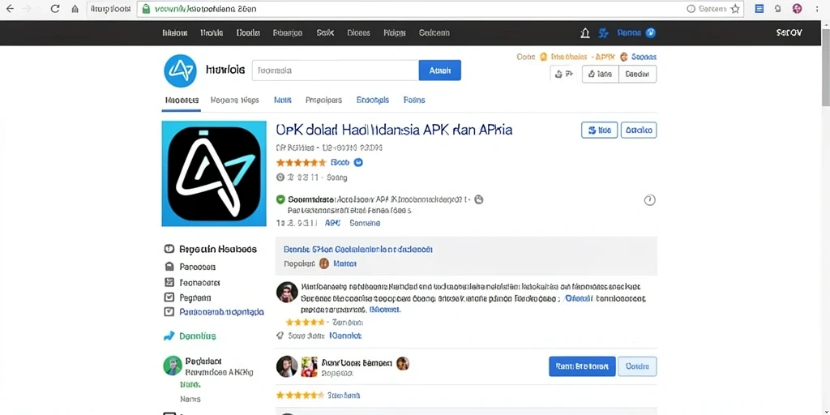The height and width of the screenshot is (415, 830).
Task: Toggle the checkbox beside the blue sidebar link
Action: pos(169,312)
